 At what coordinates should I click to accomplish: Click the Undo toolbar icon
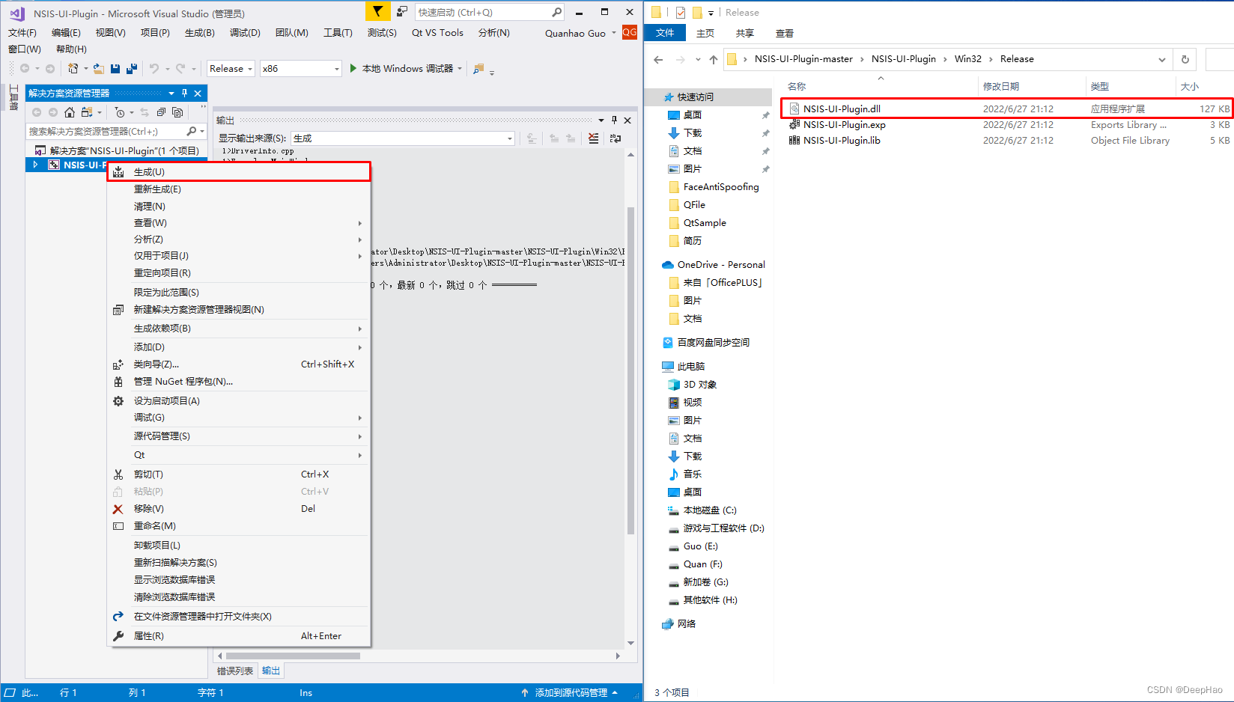pyautogui.click(x=154, y=68)
